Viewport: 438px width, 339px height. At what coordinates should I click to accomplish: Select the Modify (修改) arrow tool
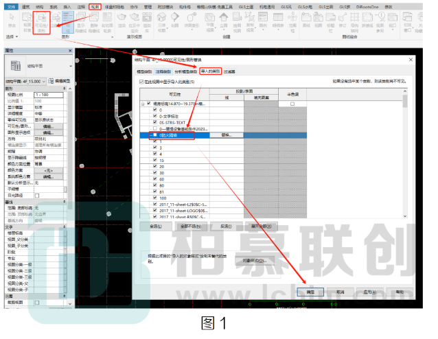[x=12, y=21]
